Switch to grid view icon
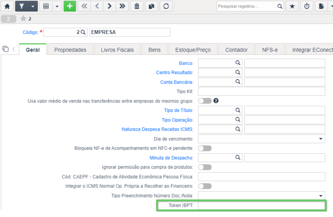The image size is (333, 217). [x=46, y=6]
